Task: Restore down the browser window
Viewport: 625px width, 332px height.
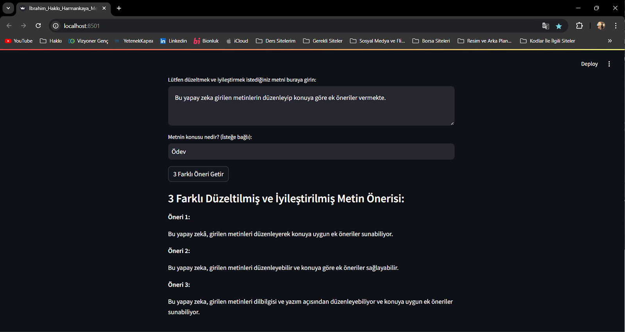Action: click(x=596, y=8)
